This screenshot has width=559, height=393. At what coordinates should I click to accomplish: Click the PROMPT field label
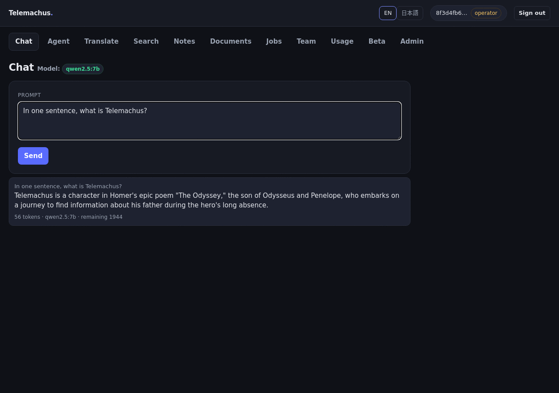coord(29,95)
